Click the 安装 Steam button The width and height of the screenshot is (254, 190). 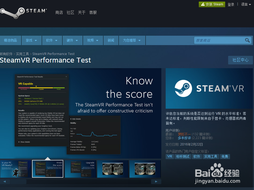tap(212, 4)
